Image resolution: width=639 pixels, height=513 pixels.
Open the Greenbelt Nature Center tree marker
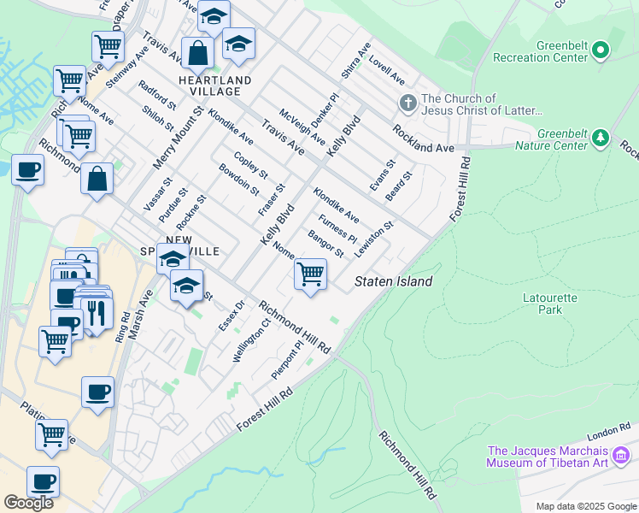click(601, 139)
